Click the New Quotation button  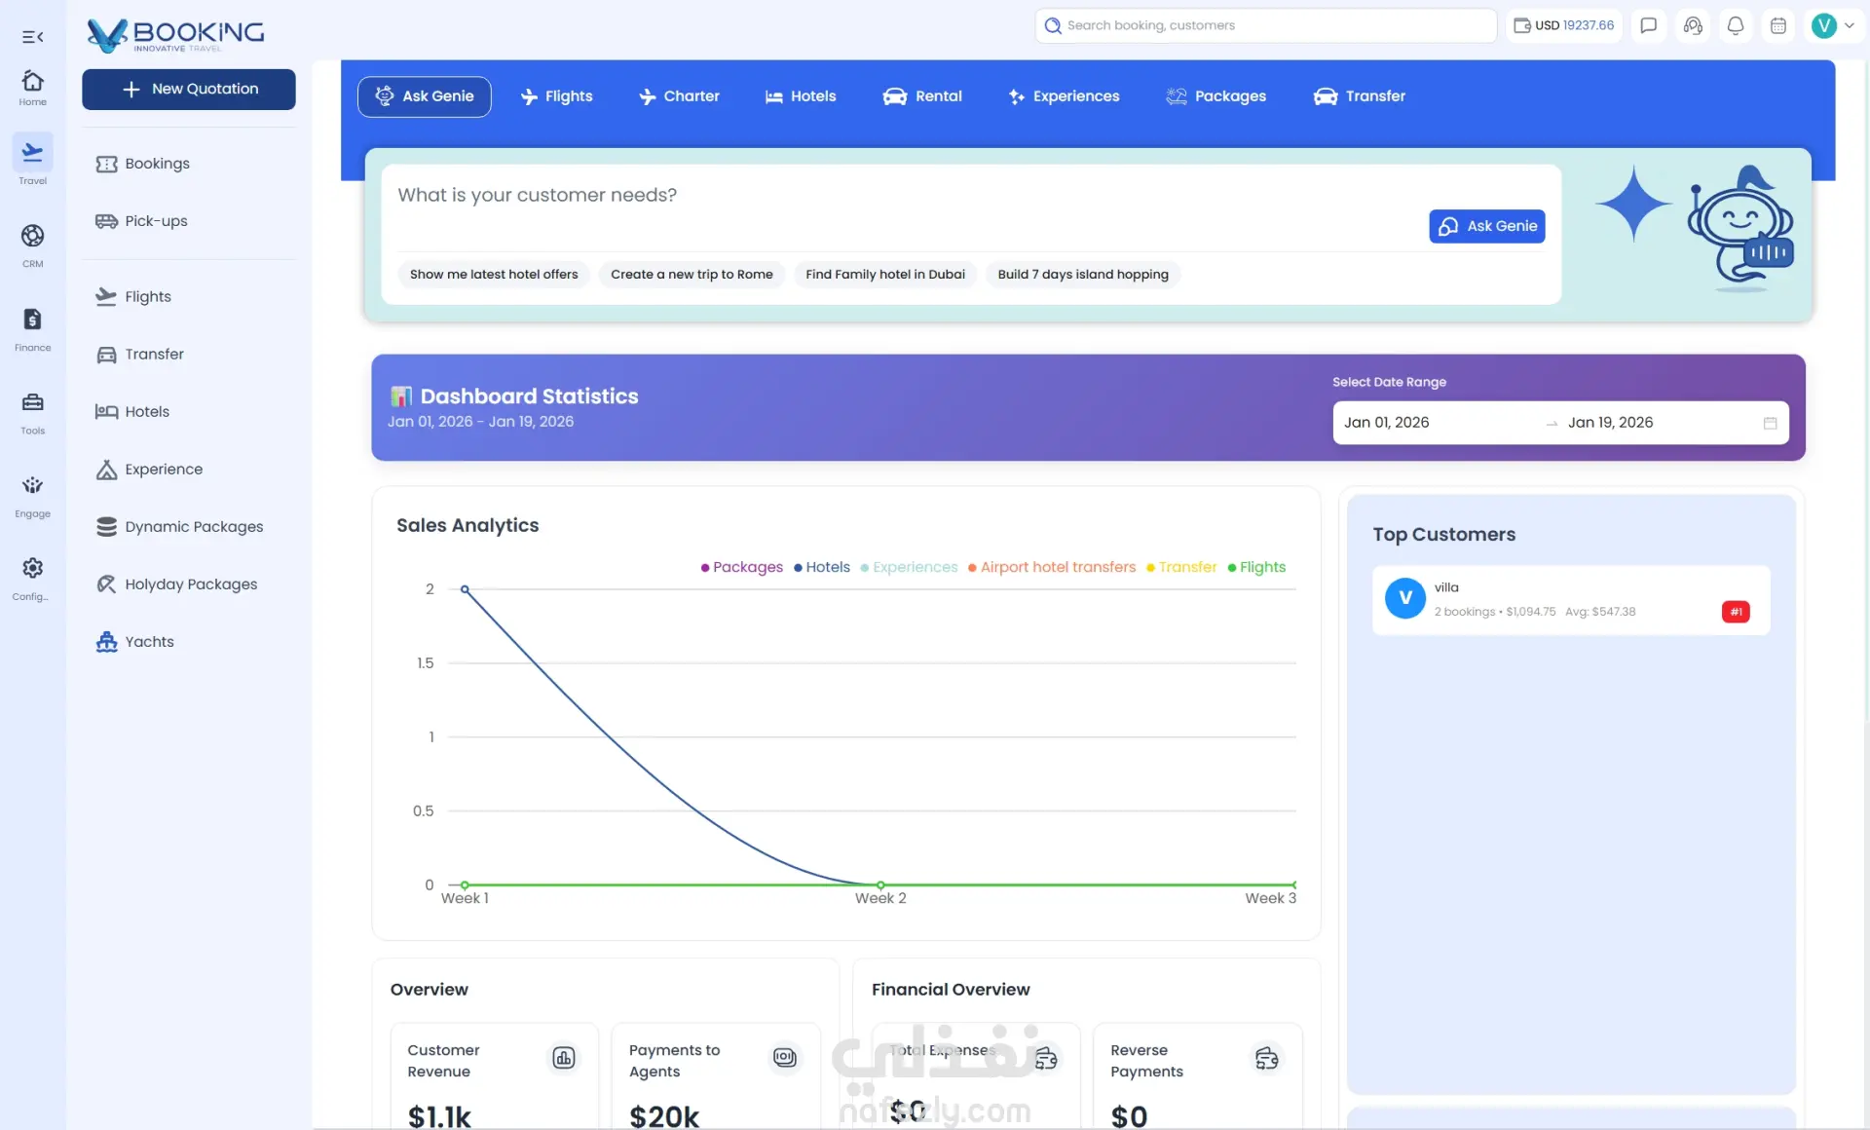189,90
